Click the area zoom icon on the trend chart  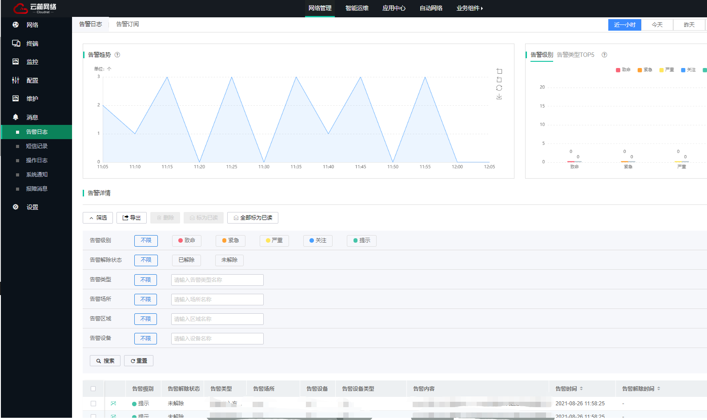pyautogui.click(x=499, y=71)
